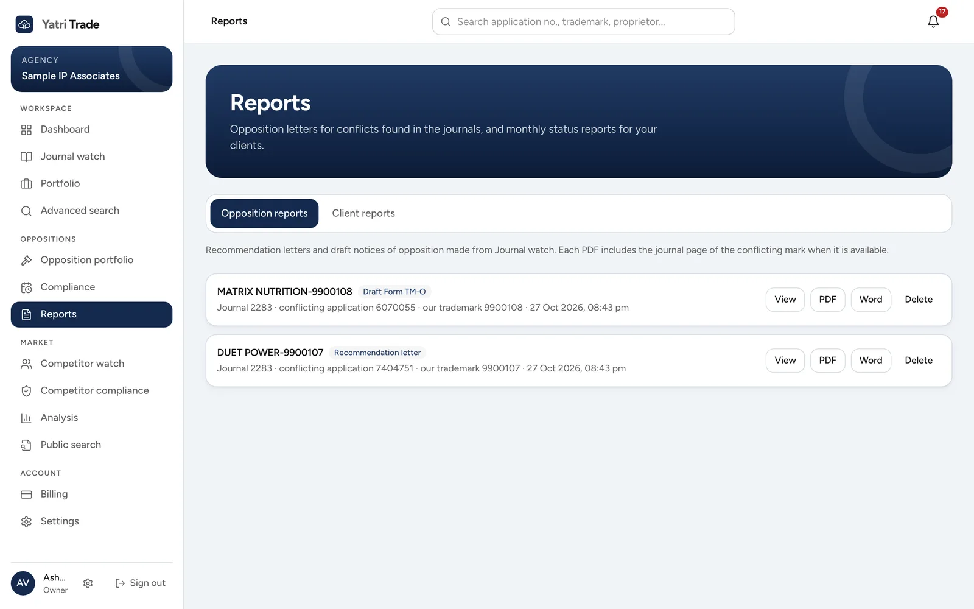The height and width of the screenshot is (609, 974).
Task: Click the Competitor watch people icon
Action: coord(26,364)
